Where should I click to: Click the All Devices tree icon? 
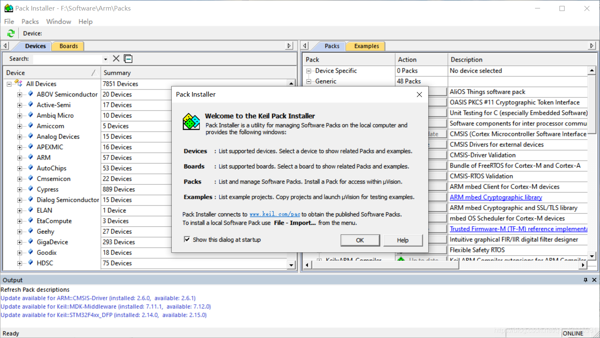click(19, 84)
